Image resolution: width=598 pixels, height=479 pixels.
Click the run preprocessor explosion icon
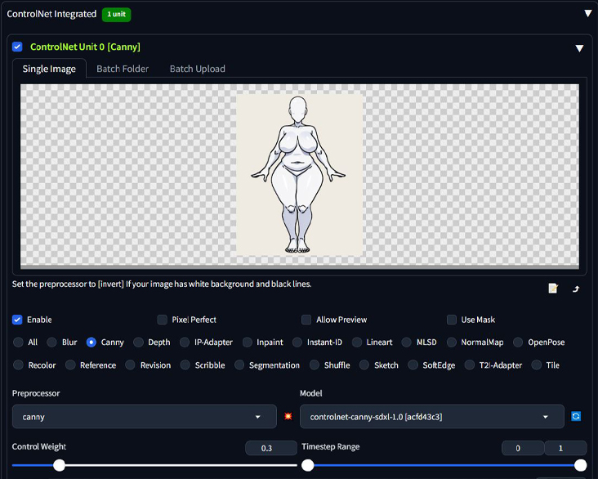point(288,416)
